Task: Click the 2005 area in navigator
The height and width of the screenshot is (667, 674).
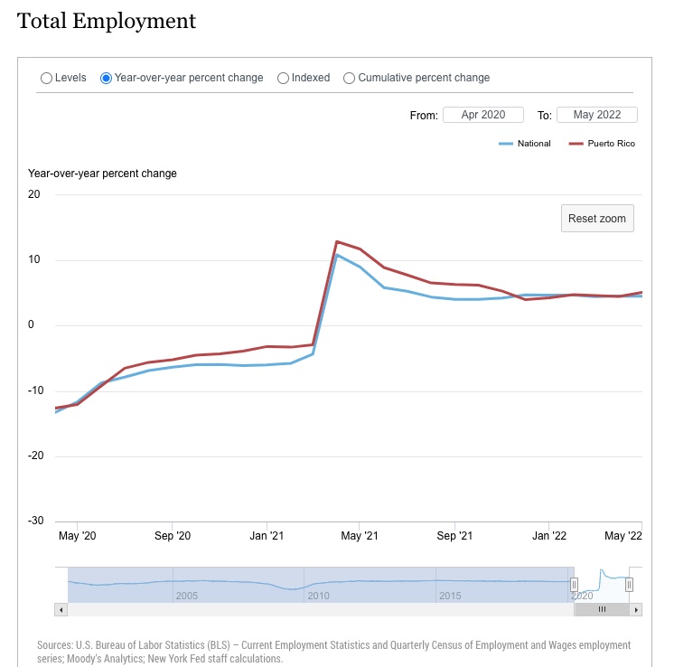Action: tap(186, 596)
